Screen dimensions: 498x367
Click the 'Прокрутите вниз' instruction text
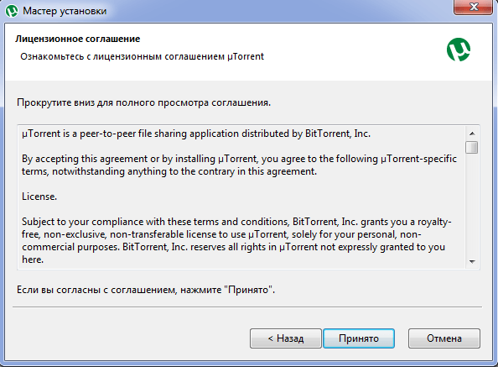(143, 102)
